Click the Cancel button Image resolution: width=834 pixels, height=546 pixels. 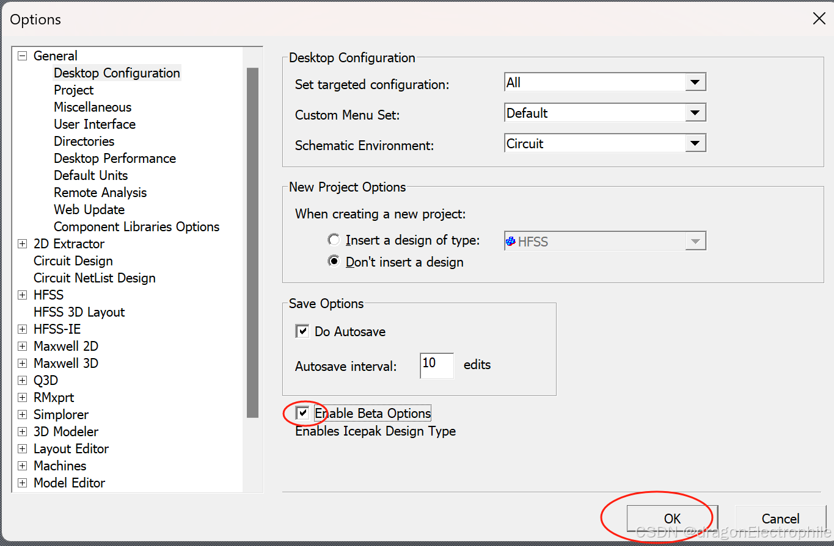click(780, 519)
